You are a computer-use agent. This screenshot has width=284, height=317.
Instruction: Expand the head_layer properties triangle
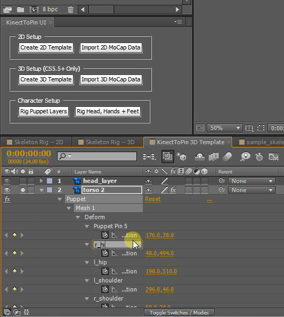[42, 181]
